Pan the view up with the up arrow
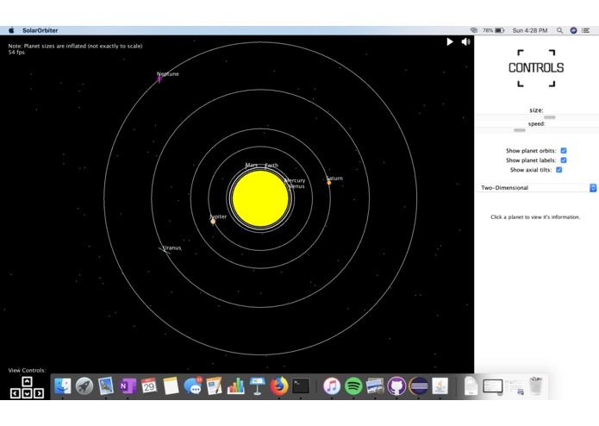 click(x=27, y=381)
